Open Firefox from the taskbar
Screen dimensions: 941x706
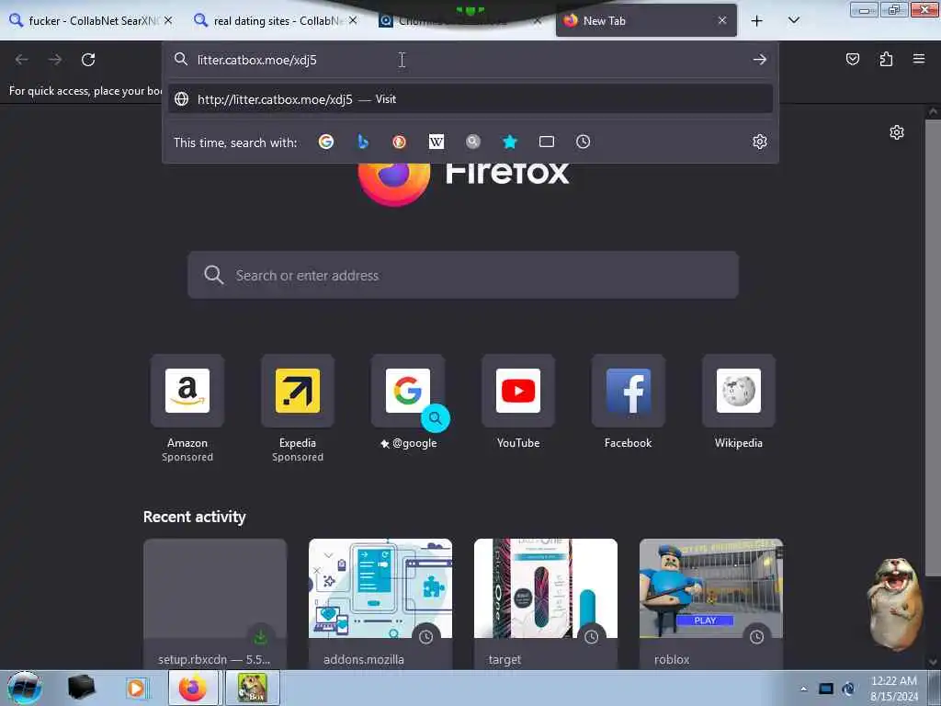193,688
